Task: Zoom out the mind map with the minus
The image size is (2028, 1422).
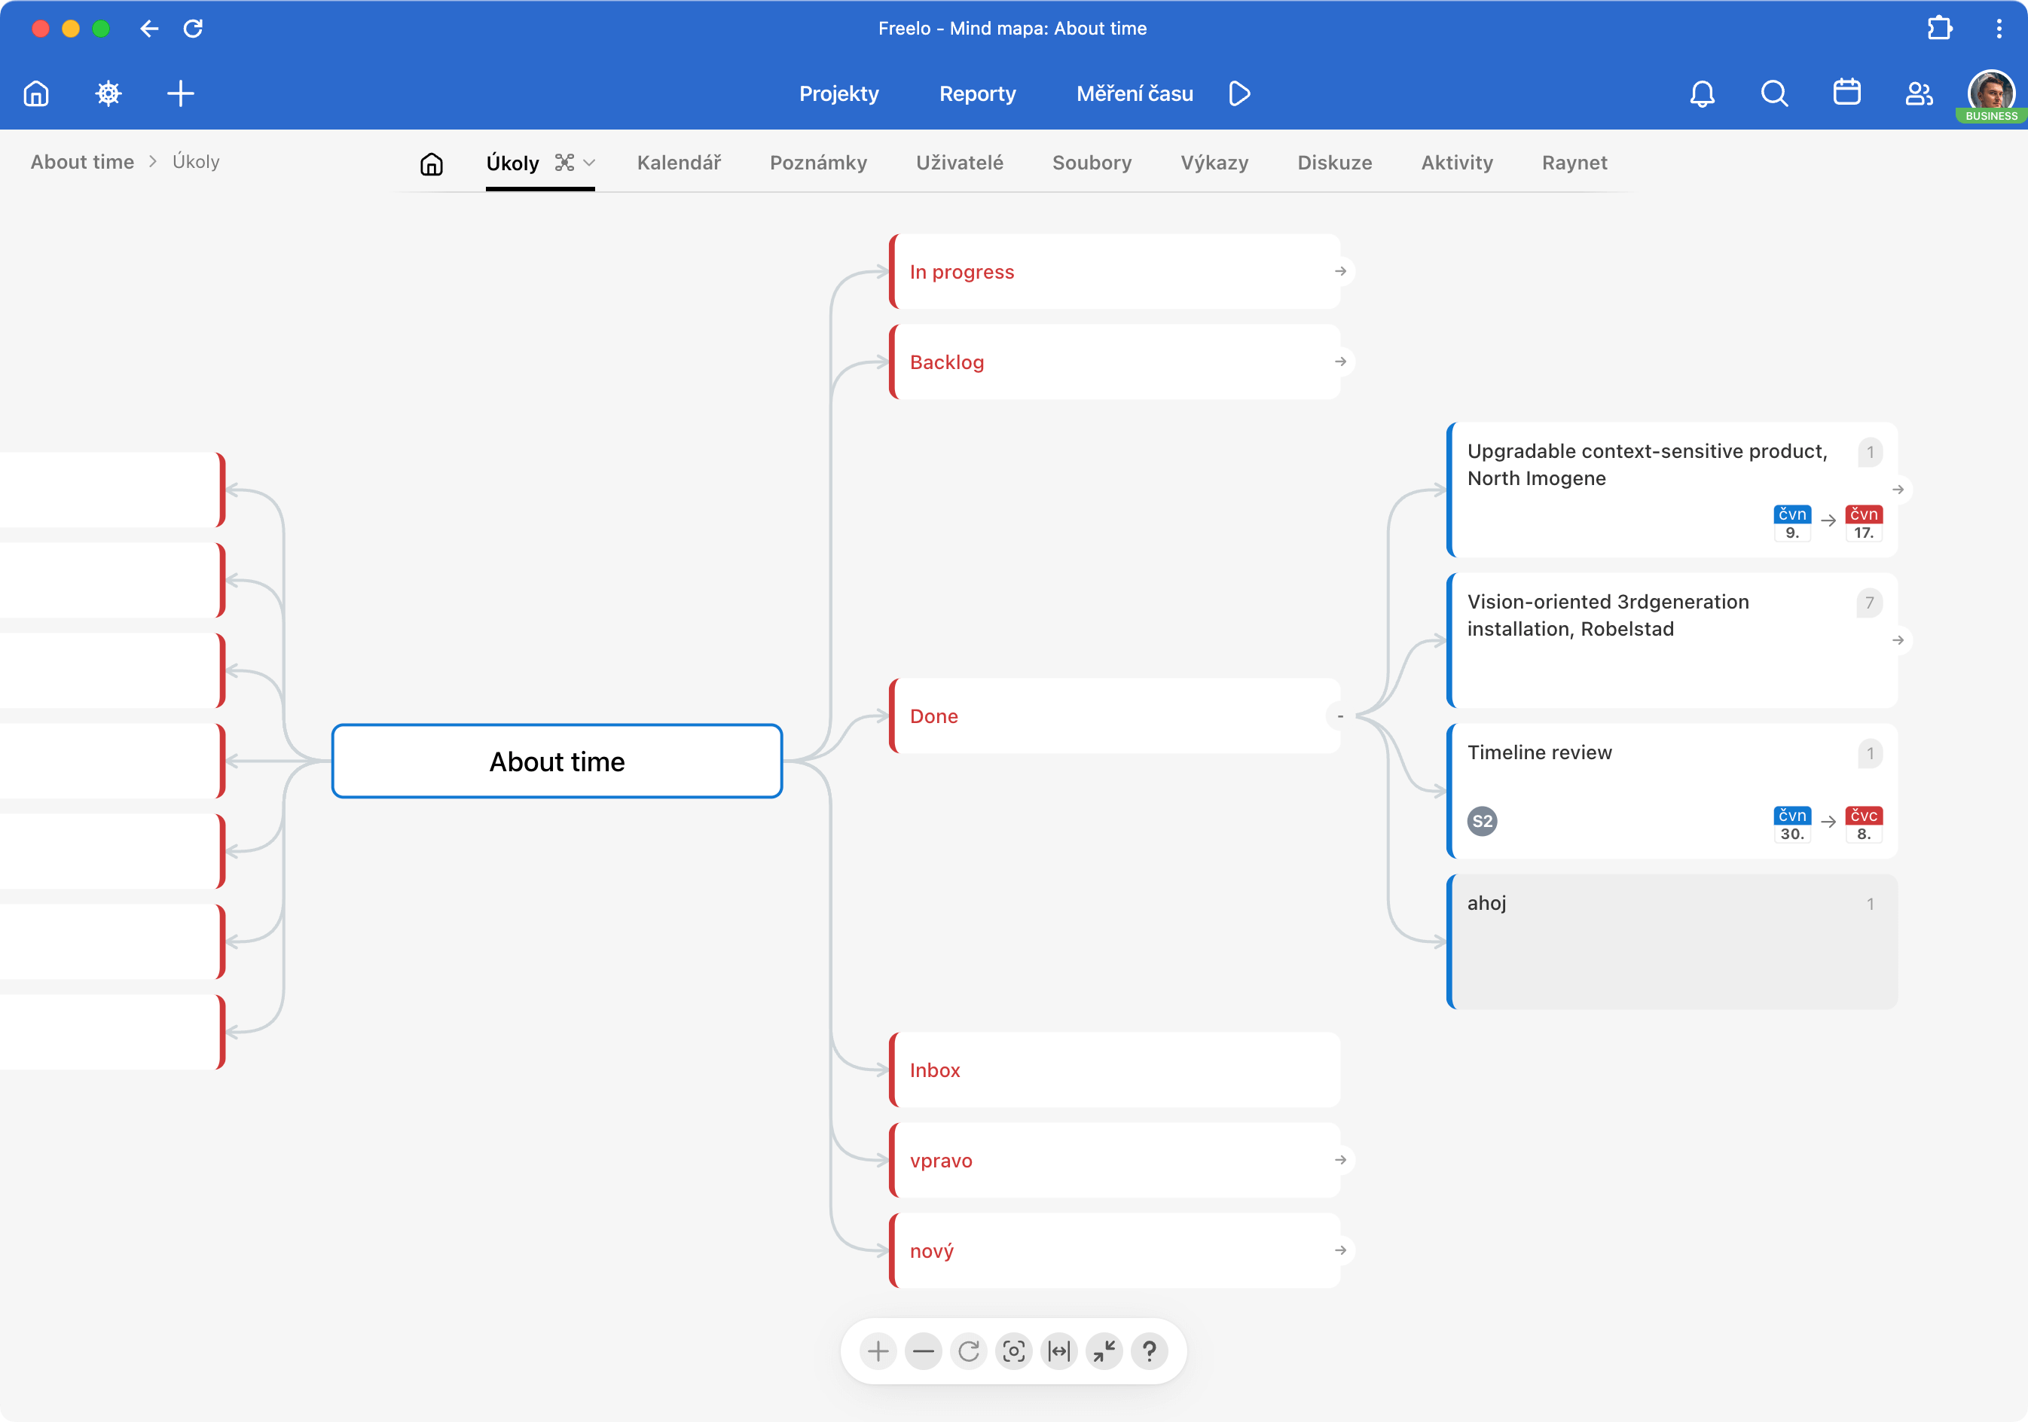Action: tap(923, 1350)
